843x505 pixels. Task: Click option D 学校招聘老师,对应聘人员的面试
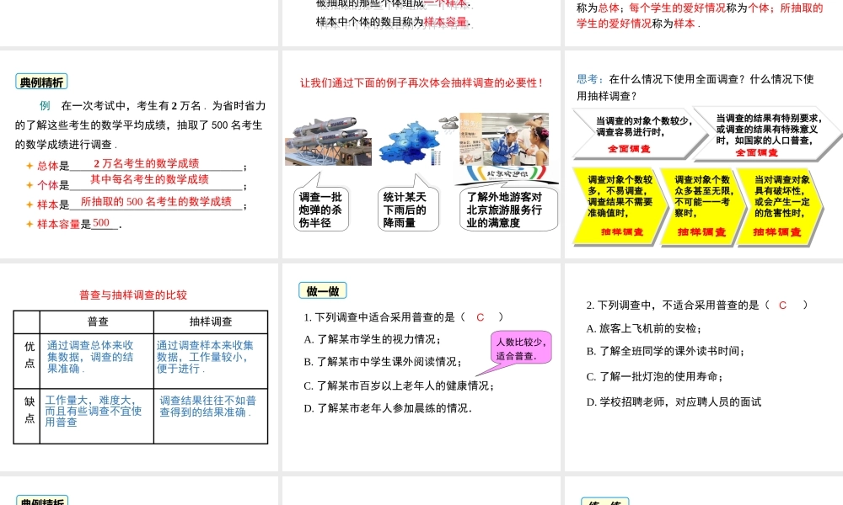click(674, 401)
